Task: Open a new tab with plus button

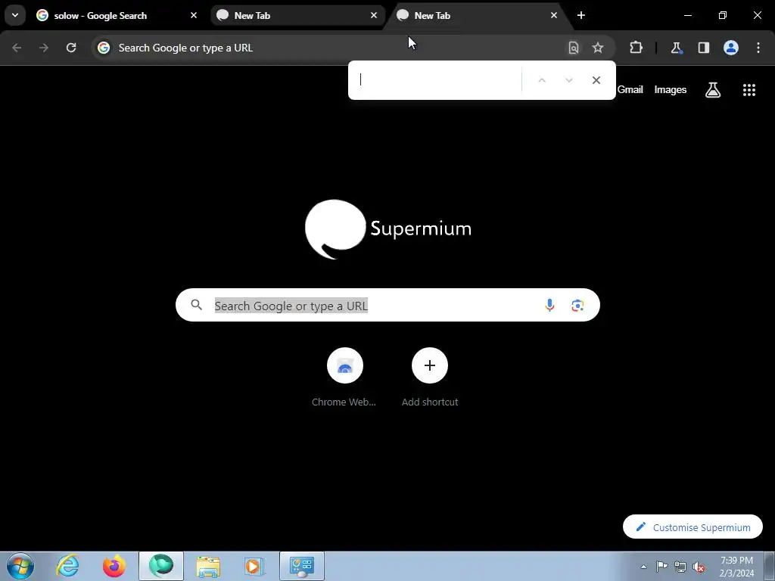Action: 581,15
